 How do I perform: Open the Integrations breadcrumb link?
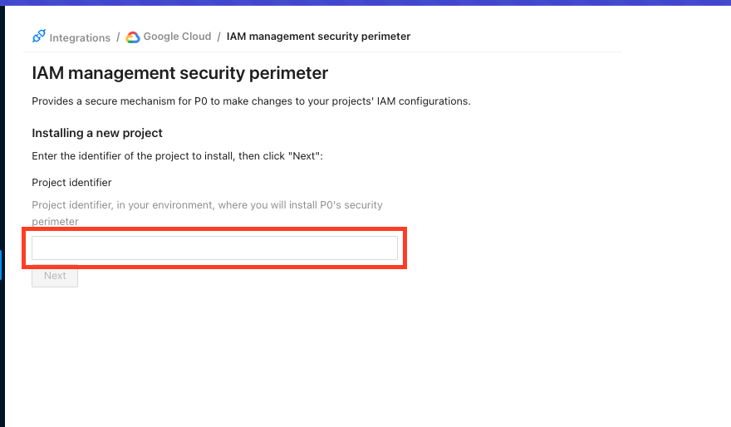coord(79,37)
